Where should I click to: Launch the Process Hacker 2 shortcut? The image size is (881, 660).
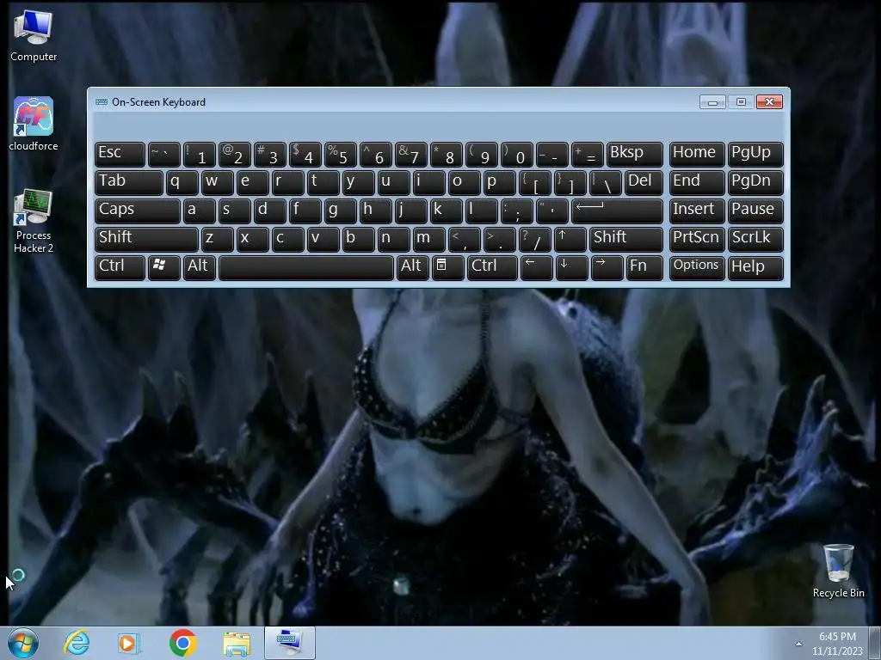pos(34,221)
